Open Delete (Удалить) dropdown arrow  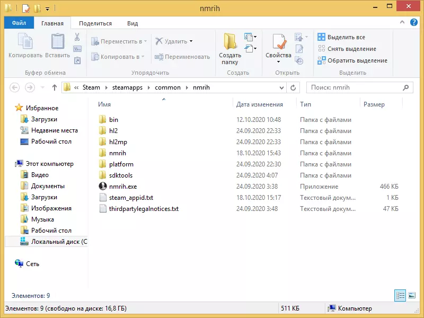pyautogui.click(x=191, y=41)
